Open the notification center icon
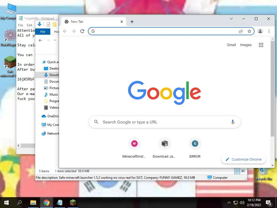Screen dimensions: 277x208 [269, 203]
